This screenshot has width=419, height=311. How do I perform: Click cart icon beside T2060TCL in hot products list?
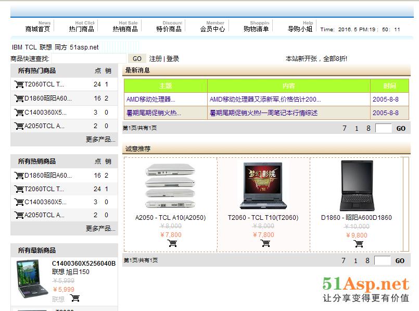tap(19, 84)
